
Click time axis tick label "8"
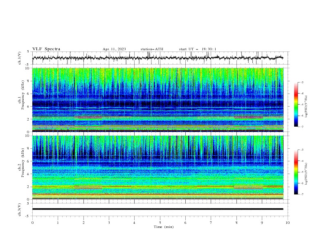point(236,223)
